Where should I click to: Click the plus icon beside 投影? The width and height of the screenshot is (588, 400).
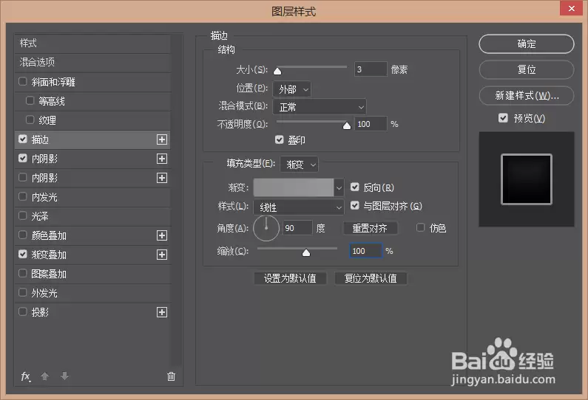162,312
